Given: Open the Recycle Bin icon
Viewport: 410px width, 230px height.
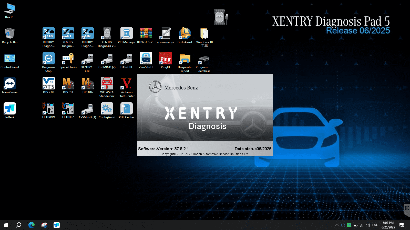Looking at the screenshot, I should pos(10,36).
